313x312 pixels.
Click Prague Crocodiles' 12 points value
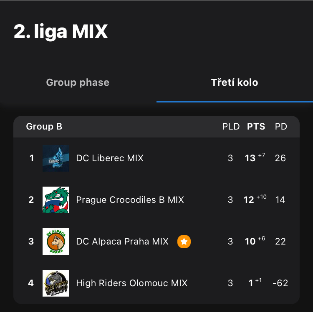click(x=249, y=200)
